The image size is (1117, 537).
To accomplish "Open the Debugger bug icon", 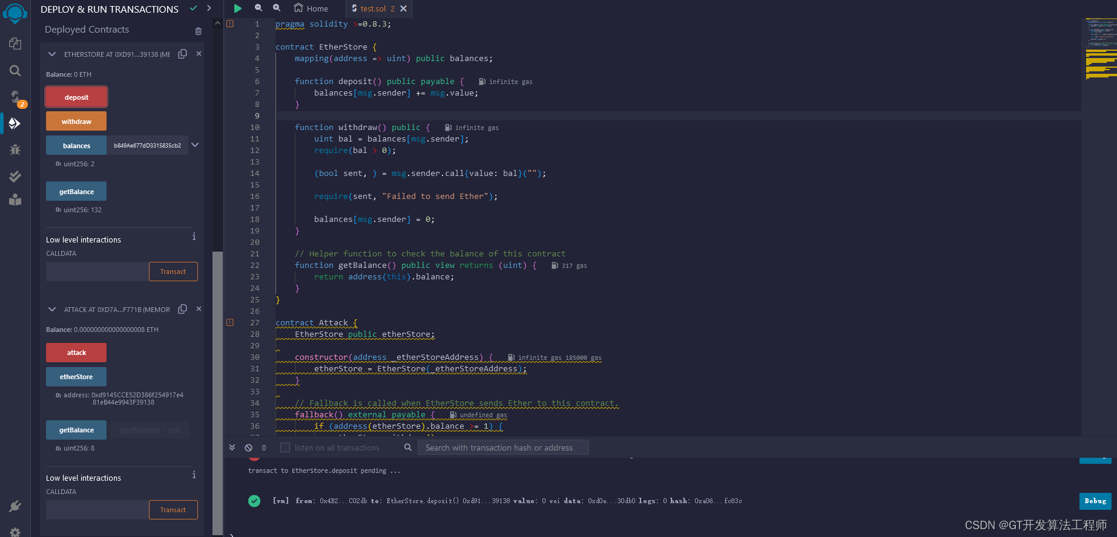I will pos(15,149).
